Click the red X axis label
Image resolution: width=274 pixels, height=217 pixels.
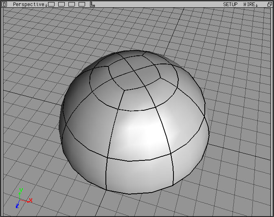[31, 200]
